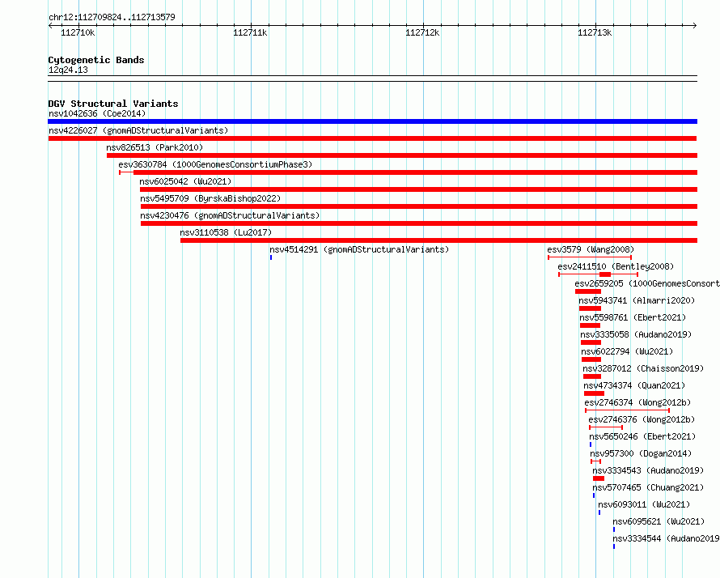Open nsv3287012 (Chaisson2019) label
720x578 pixels.
click(x=643, y=368)
